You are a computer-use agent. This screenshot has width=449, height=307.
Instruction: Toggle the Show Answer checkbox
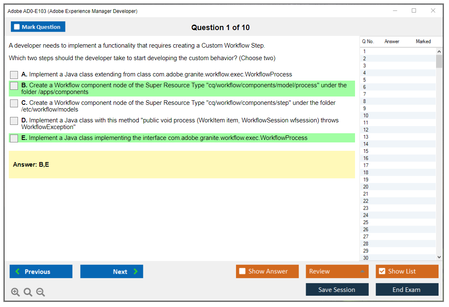coord(243,271)
